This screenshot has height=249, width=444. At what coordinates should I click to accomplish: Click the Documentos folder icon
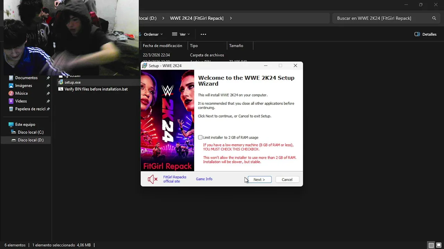point(11,78)
